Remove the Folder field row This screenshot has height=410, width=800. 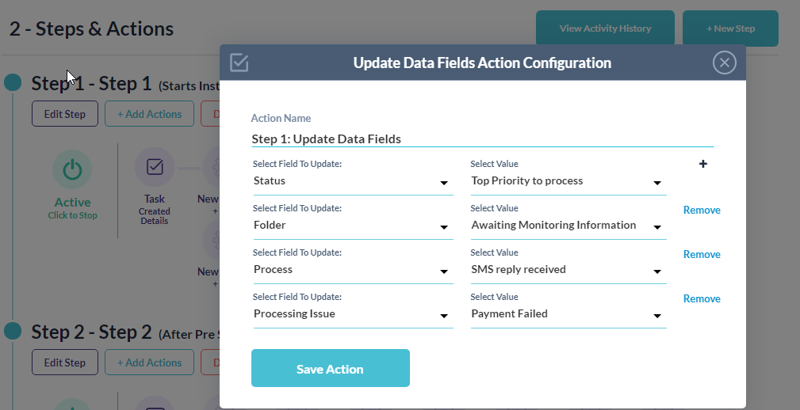pos(702,210)
